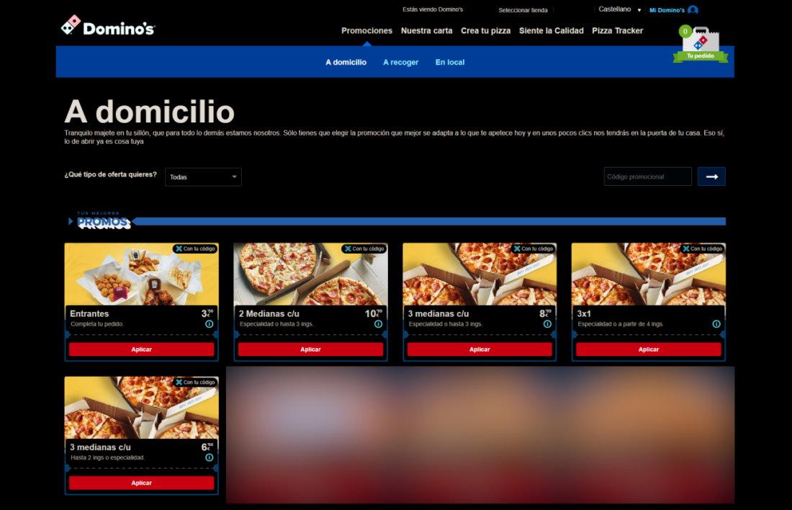Show info for the Entrantes promo
Viewport: 792px width, 510px height.
209,324
